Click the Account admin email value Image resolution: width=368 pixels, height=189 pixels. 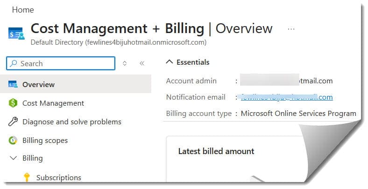coord(286,81)
